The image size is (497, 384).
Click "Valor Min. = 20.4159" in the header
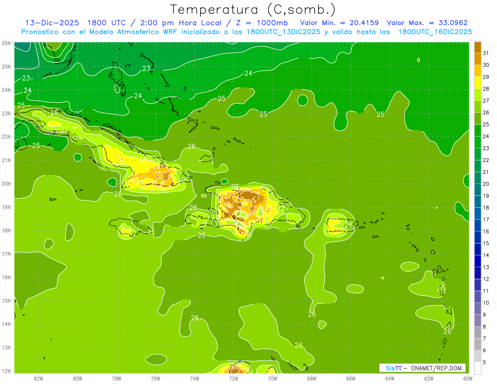point(339,23)
